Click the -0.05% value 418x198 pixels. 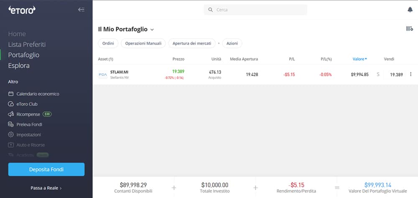tap(326, 75)
